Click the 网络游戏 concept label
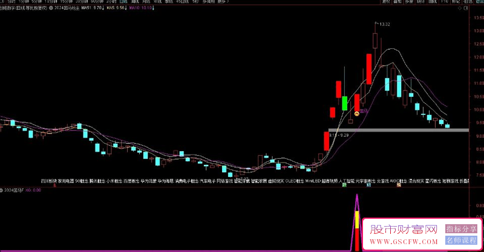The height and width of the screenshot is (252, 484). coord(224,181)
